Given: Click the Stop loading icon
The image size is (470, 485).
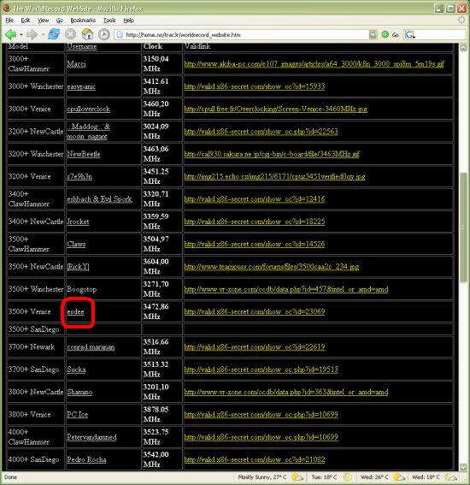Looking at the screenshot, I should pos(70,34).
